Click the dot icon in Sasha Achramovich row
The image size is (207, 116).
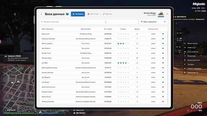[x=163, y=87]
